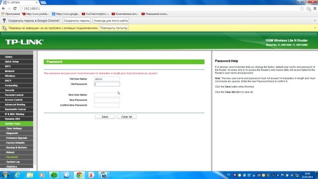The height and width of the screenshot is (179, 318).
Task: Click the EN language indicator
Action: tap(229, 175)
